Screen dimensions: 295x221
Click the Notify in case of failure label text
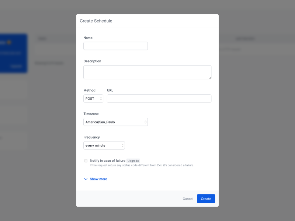click(107, 161)
